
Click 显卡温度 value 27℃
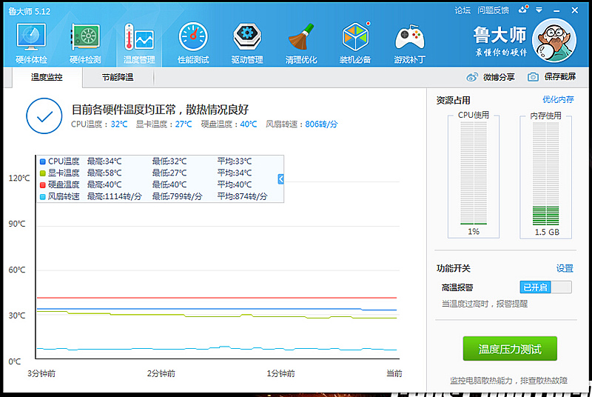pyautogui.click(x=183, y=124)
